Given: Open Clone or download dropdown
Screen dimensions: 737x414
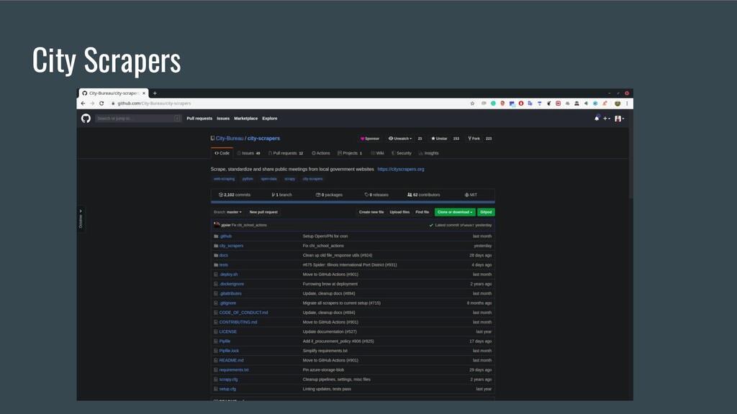Looking at the screenshot, I should pos(455,212).
